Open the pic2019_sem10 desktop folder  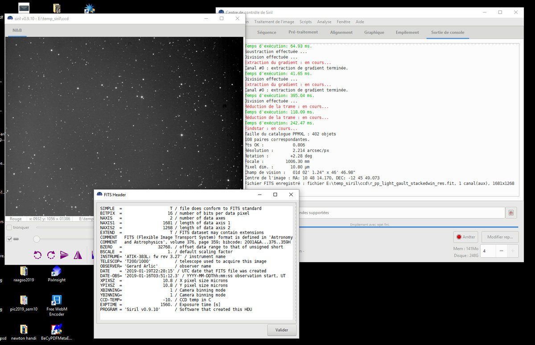24,303
